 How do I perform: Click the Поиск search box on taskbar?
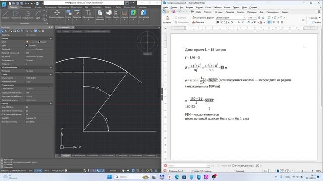[132, 177]
